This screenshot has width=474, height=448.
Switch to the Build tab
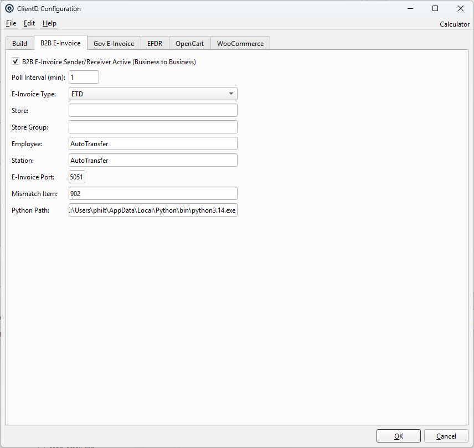click(19, 44)
